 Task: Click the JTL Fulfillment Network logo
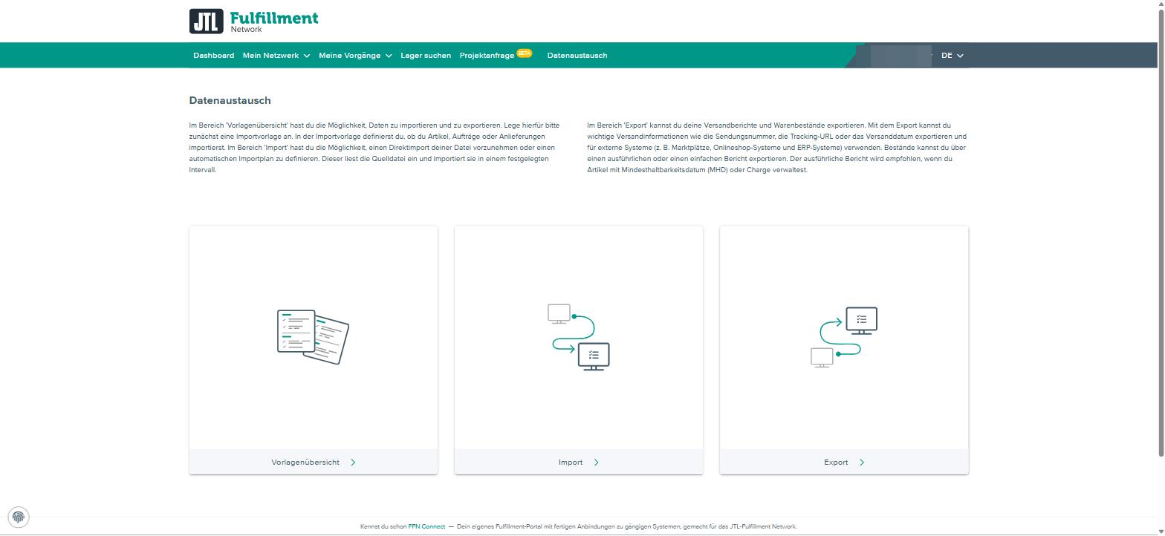pos(253,22)
